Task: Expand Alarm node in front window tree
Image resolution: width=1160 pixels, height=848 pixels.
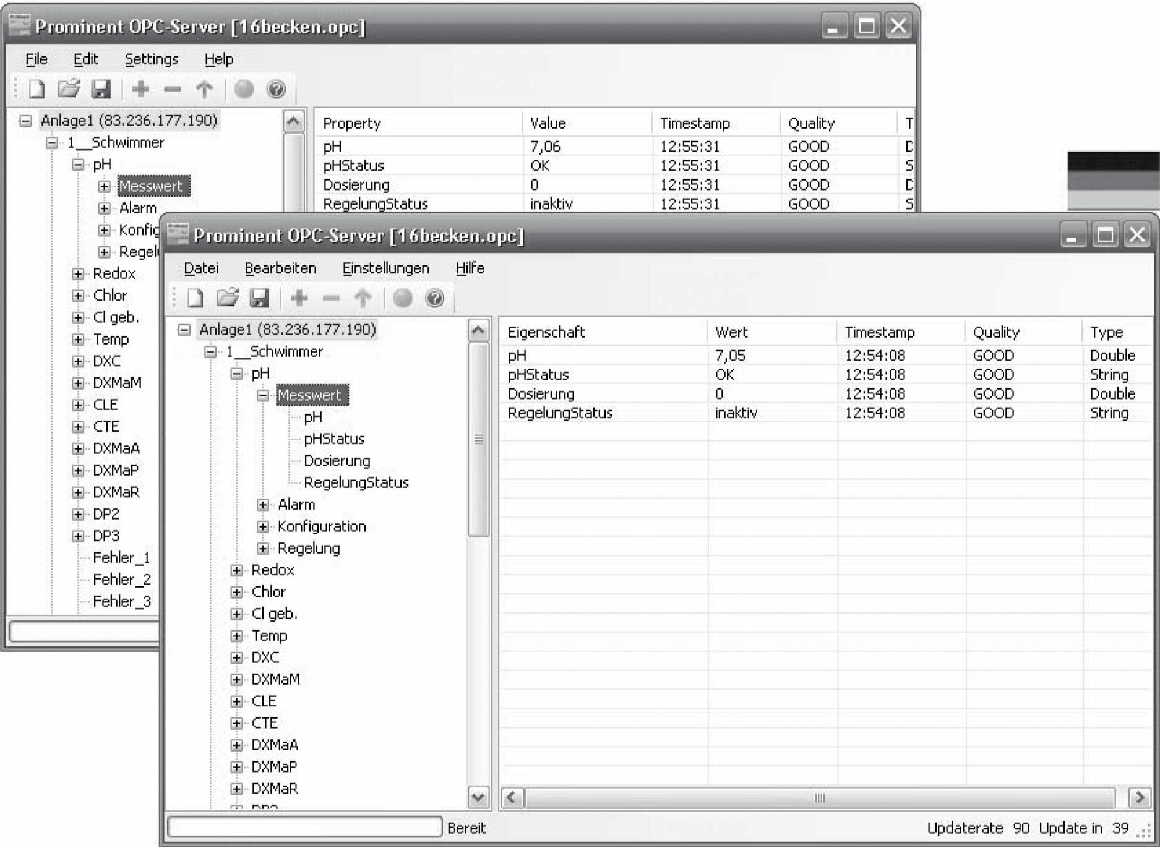Action: click(263, 505)
